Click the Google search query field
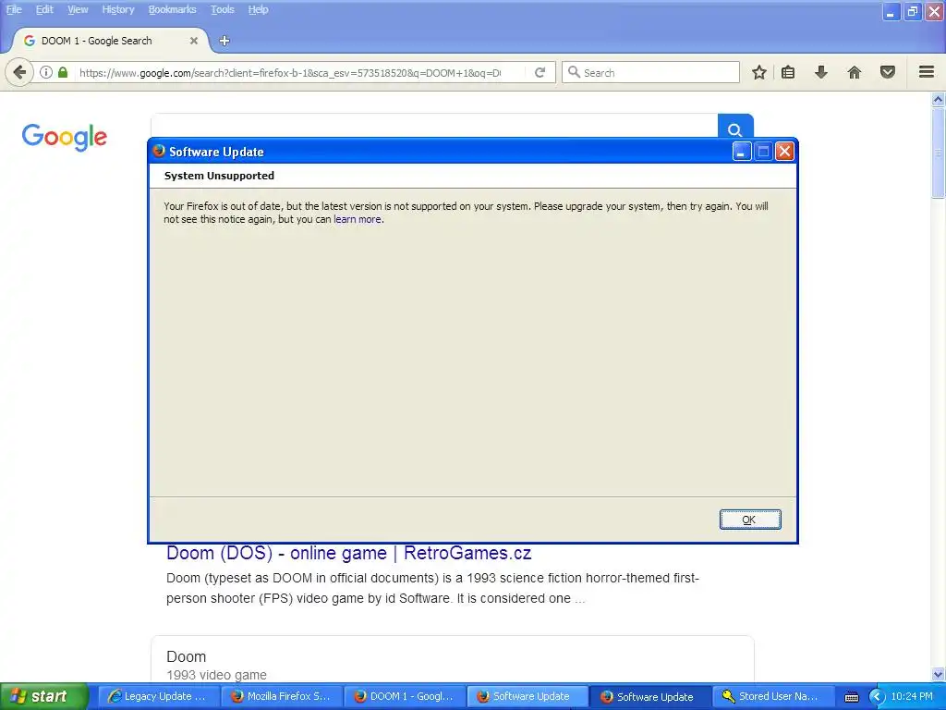The height and width of the screenshot is (710, 946). click(434, 126)
